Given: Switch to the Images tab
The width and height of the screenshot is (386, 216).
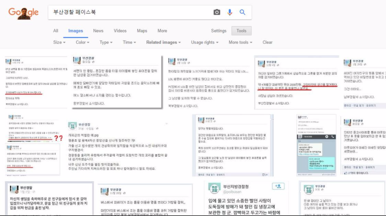Looking at the screenshot, I should [x=75, y=31].
